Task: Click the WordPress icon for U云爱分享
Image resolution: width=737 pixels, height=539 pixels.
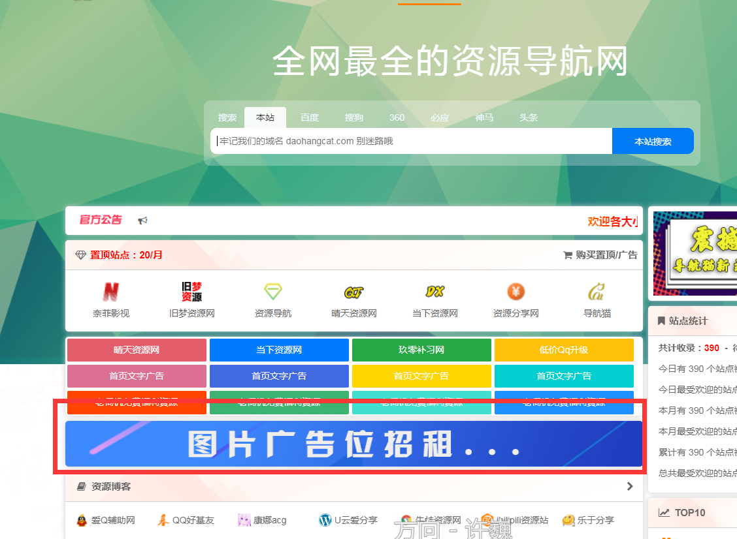Action: (325, 520)
